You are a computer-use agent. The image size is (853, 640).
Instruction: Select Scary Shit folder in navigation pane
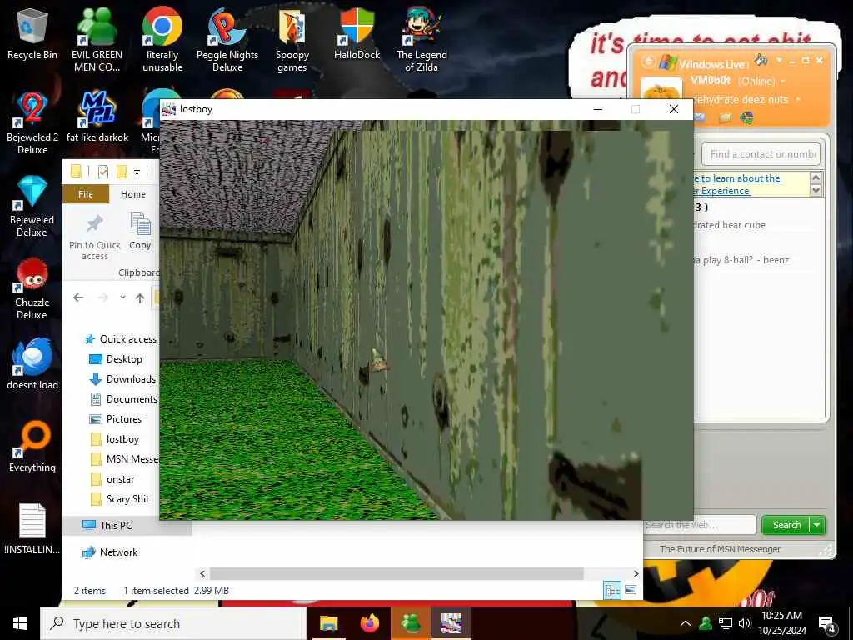(119, 499)
